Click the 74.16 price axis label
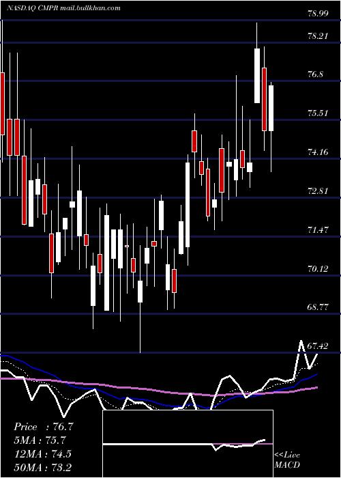 pos(318,152)
